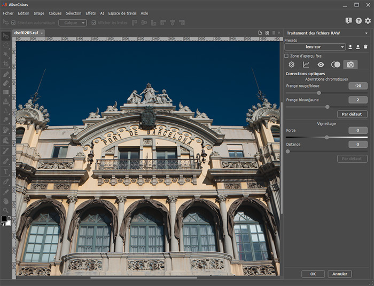Select the Clone Stamp tool
The image size is (374, 286).
click(x=6, y=102)
